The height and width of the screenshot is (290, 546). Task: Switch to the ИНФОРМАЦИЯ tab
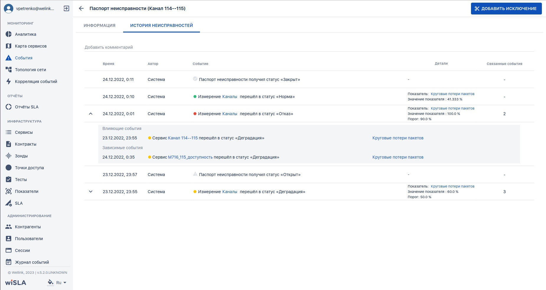(100, 25)
